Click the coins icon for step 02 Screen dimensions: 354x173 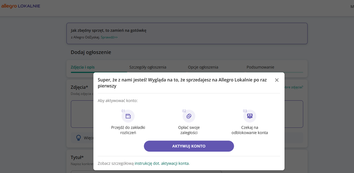coord(189,116)
